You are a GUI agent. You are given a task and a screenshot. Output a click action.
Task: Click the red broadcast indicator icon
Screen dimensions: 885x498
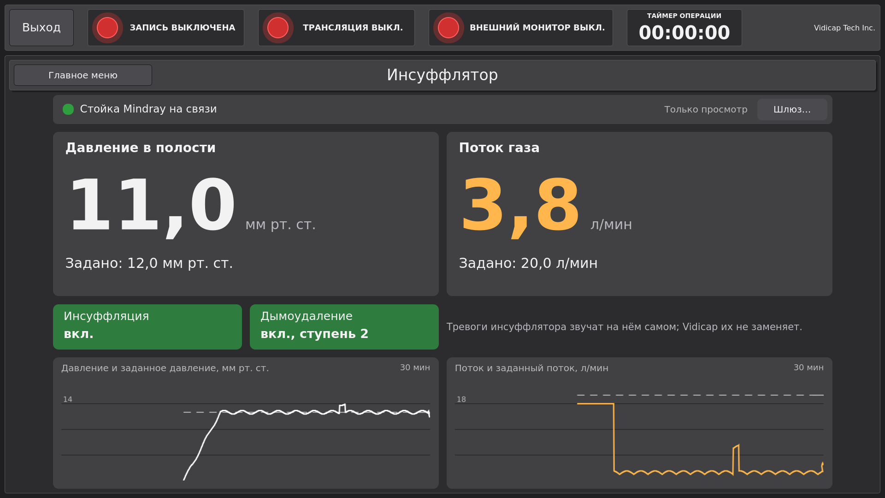pos(278,28)
